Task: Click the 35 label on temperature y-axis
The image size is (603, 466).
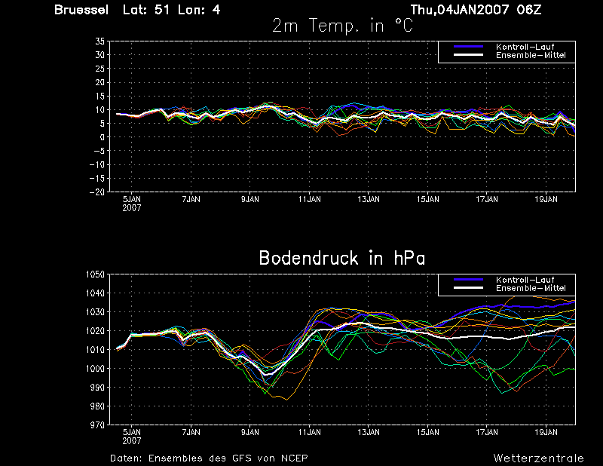Action: pyautogui.click(x=99, y=41)
